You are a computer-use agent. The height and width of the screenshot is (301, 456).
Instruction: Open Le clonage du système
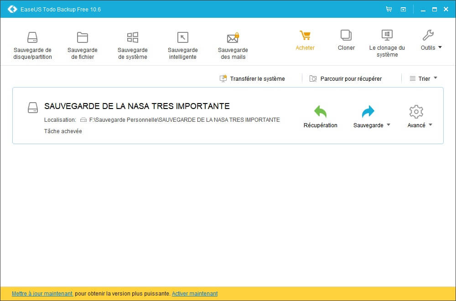[x=387, y=43]
